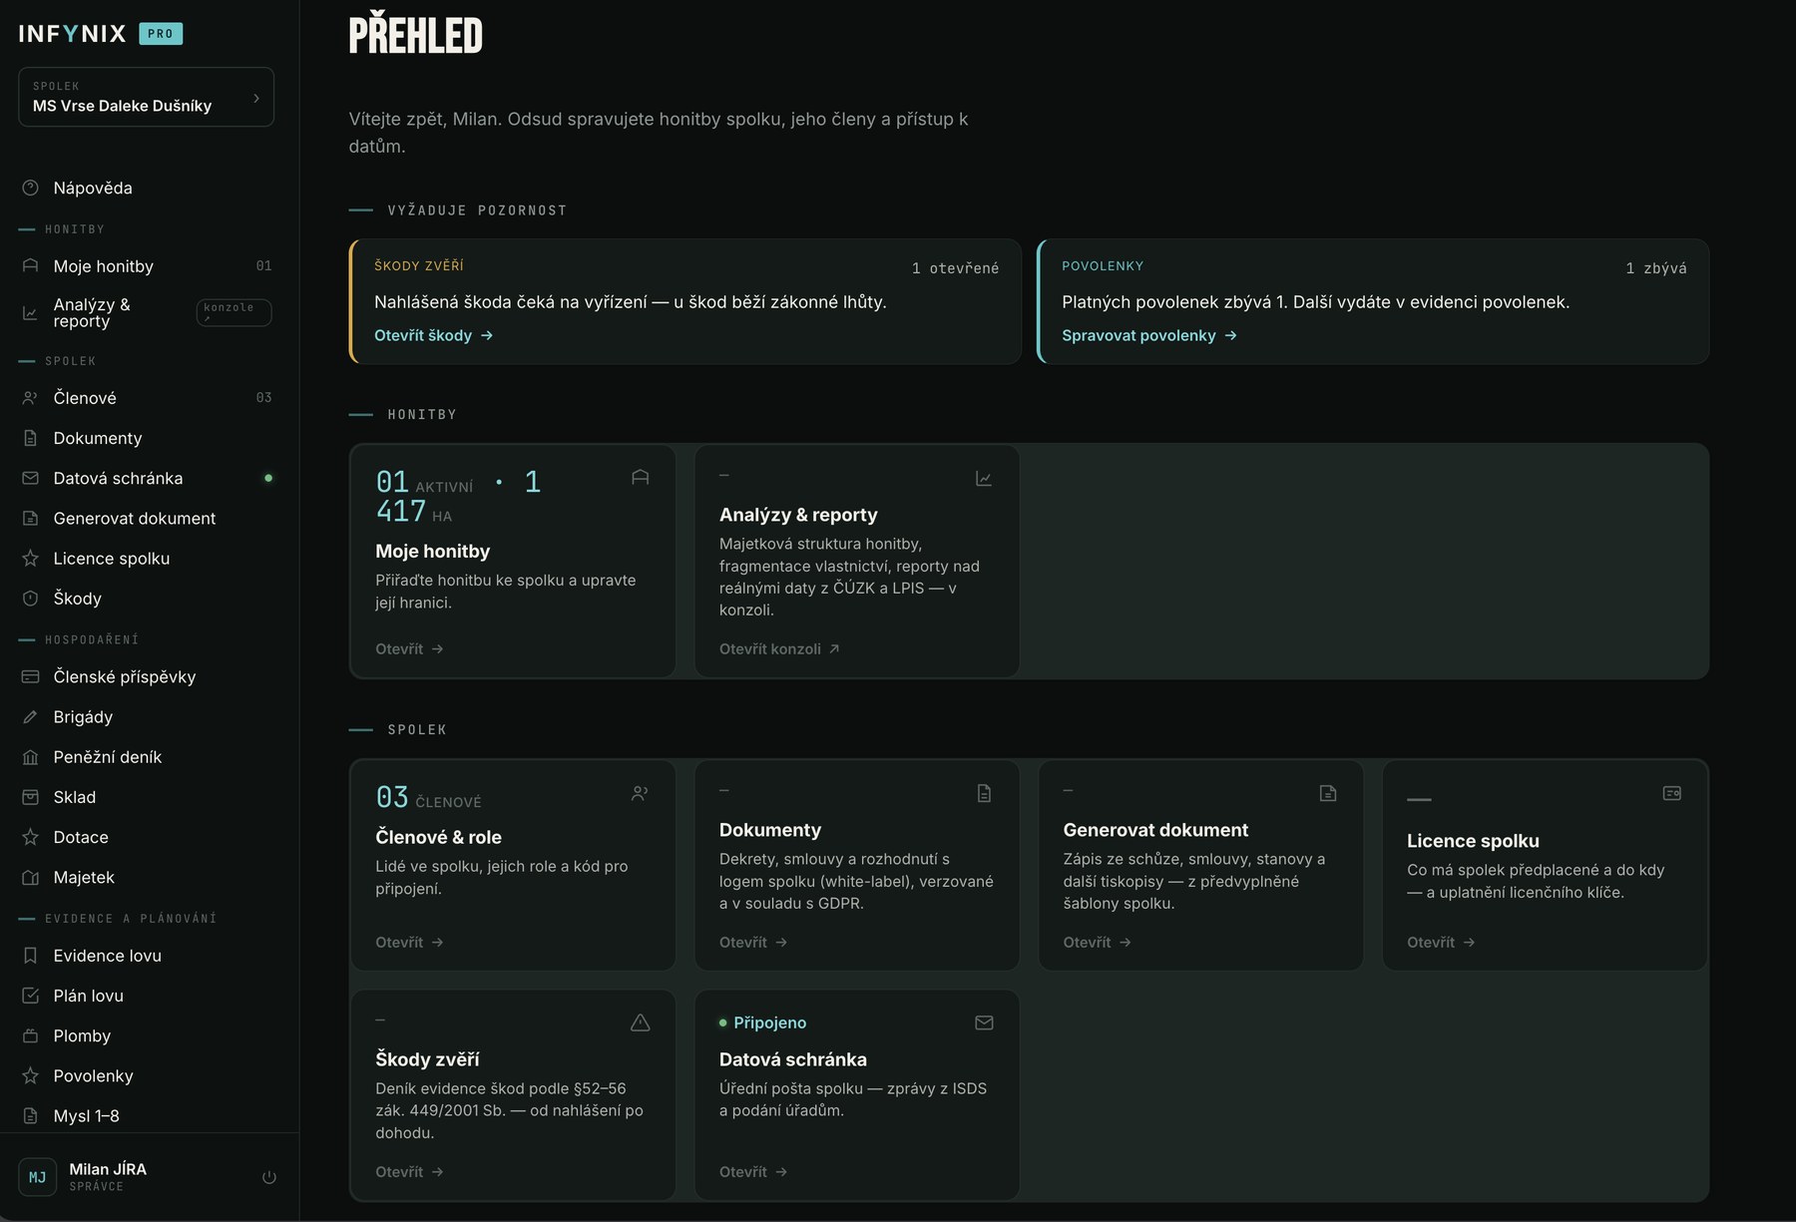Click the Plán lovu checkbox icon

[x=31, y=996]
